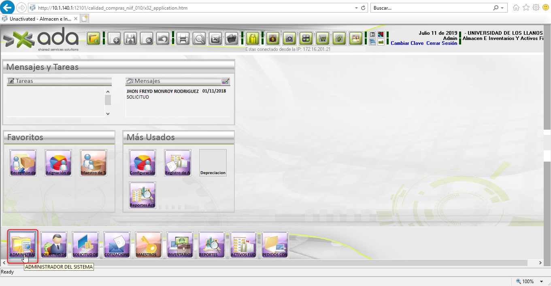The image size is (551, 286).
Task: Click the magnifier search toolbar icon
Action: pyautogui.click(x=199, y=39)
